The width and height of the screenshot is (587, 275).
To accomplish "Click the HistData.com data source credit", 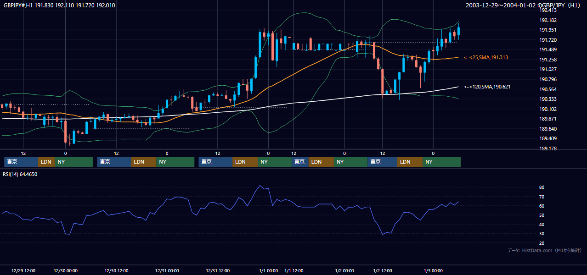I will coord(544,250).
